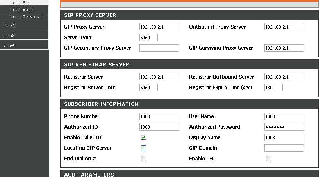Click the empty SIP Secondary Proxy Server field

coord(159,48)
